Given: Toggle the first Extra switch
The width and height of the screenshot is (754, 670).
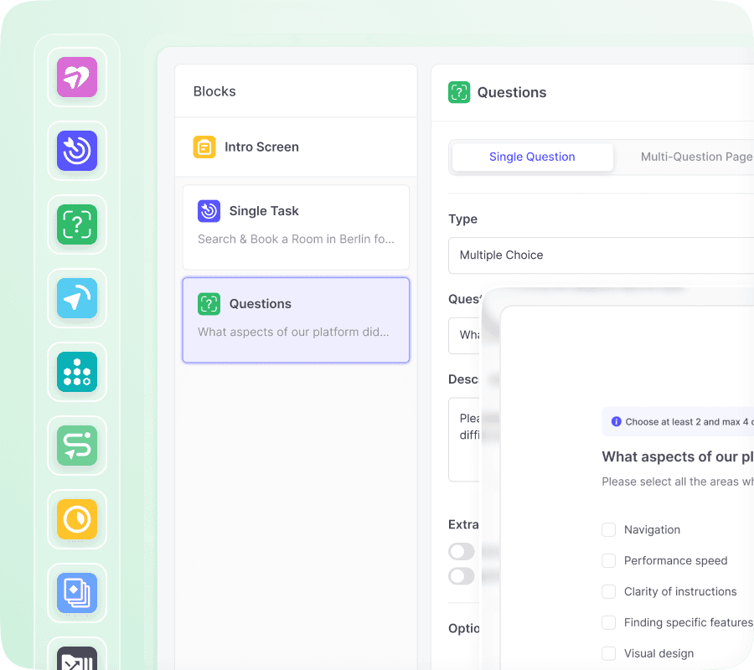Looking at the screenshot, I should (462, 551).
